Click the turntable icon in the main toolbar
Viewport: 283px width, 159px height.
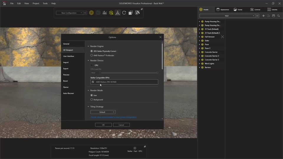pyautogui.click(x=105, y=13)
